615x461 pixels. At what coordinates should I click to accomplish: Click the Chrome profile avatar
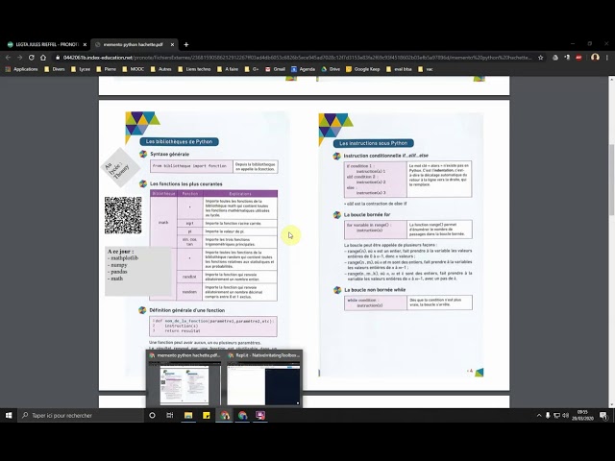(x=595, y=58)
